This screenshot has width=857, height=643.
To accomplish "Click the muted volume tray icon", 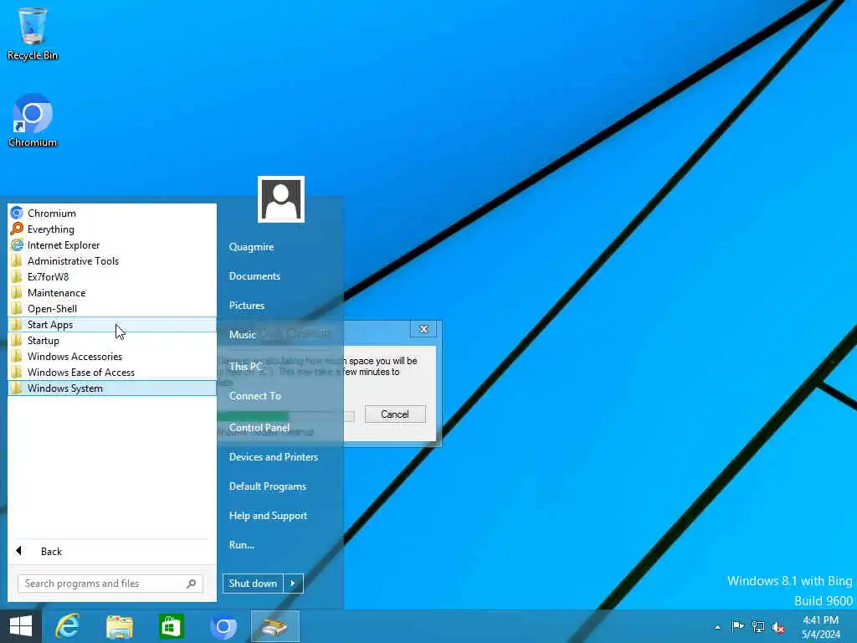I will coord(778,626).
